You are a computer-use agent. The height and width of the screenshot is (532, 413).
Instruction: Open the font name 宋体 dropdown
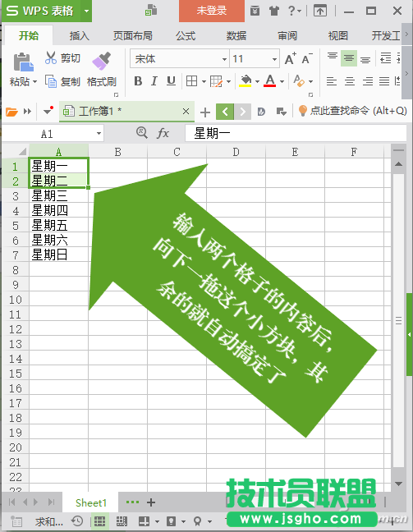click(224, 59)
